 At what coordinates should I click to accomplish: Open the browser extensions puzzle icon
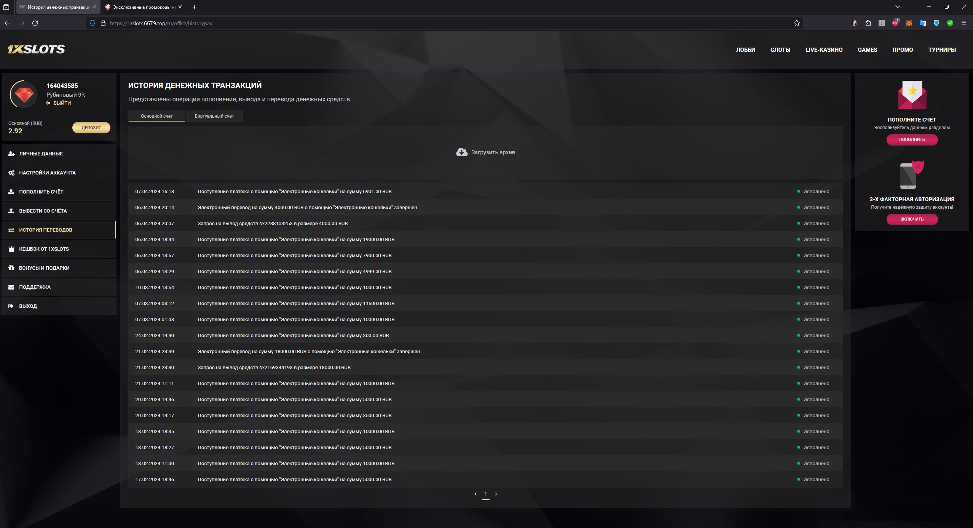[x=868, y=23]
